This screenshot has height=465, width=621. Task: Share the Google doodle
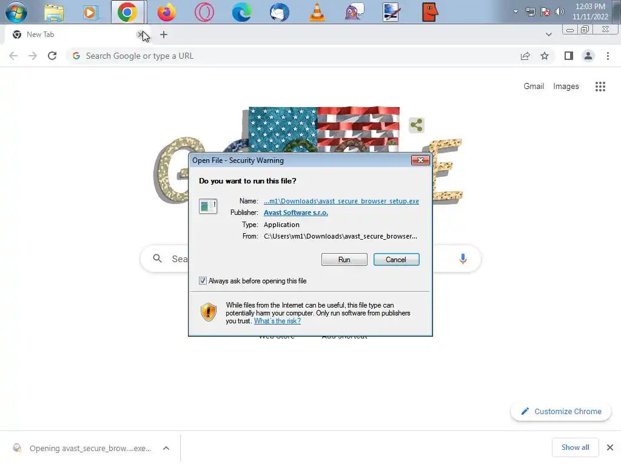pos(416,125)
